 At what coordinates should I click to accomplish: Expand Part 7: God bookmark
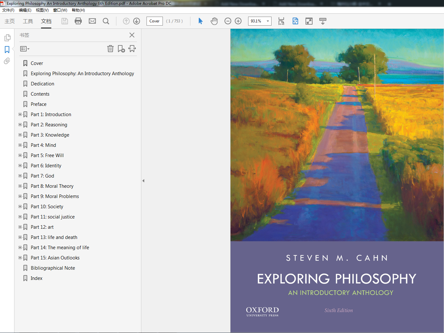tap(20, 176)
